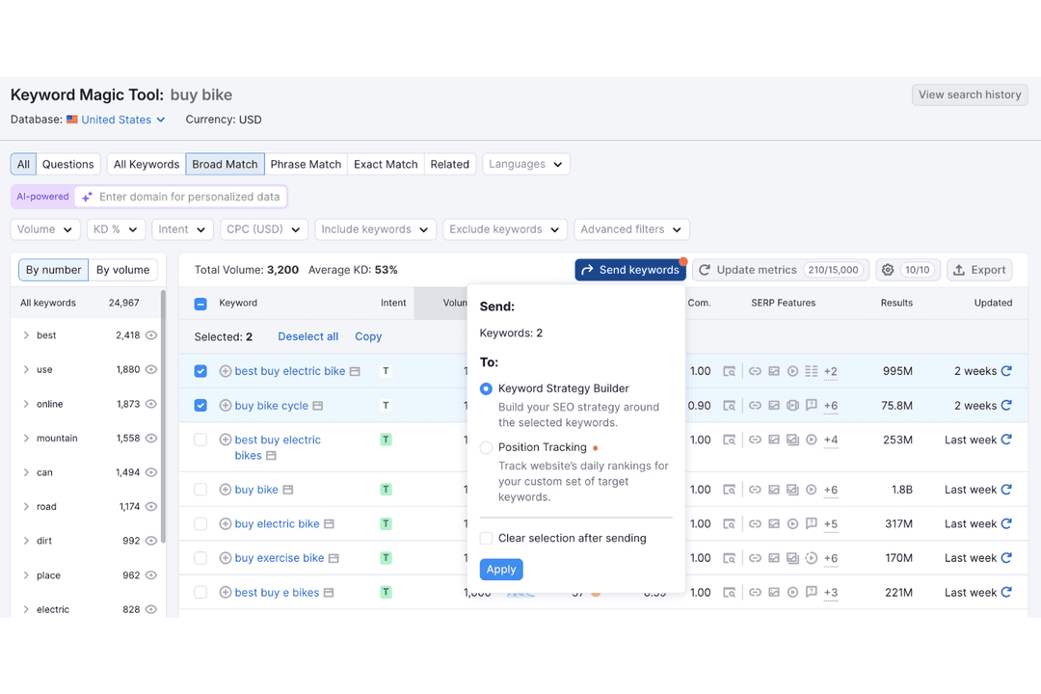1041x694 pixels.
Task: Switch to the Exact Match tab
Action: pos(386,164)
